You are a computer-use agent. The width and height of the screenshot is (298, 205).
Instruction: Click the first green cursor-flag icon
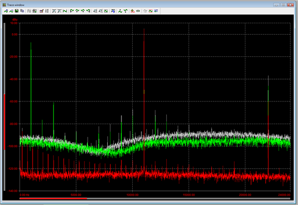pyautogui.click(x=72, y=11)
